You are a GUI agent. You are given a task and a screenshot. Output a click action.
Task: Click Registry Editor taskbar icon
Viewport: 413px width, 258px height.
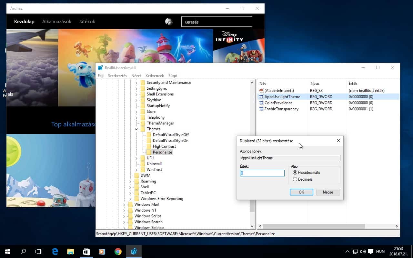[134, 252]
